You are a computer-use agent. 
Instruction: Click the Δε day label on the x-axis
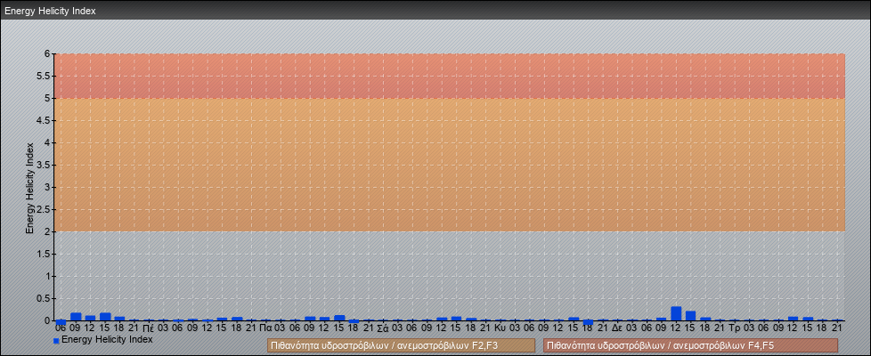point(617,328)
